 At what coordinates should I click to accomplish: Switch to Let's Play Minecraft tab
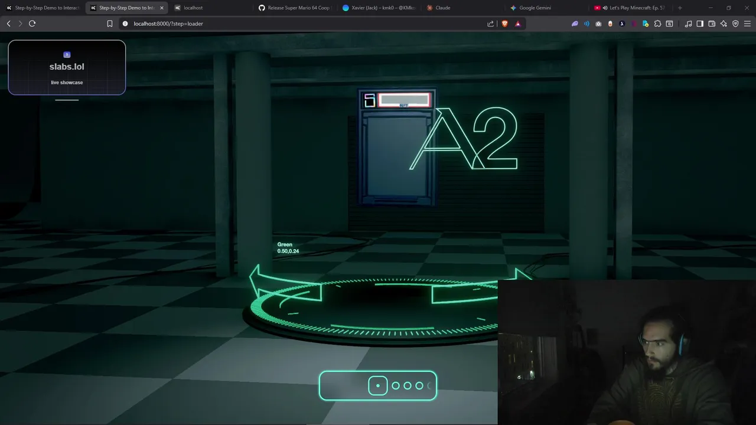[630, 8]
